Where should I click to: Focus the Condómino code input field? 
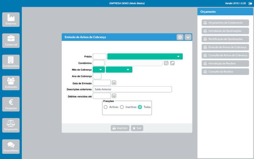coord(99,63)
